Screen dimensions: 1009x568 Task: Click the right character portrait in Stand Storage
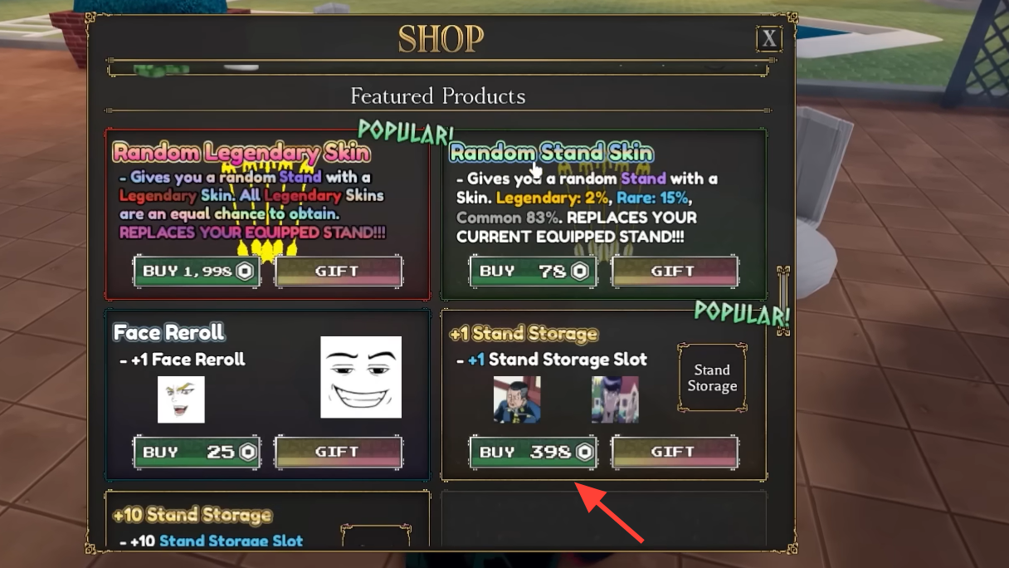tap(615, 399)
